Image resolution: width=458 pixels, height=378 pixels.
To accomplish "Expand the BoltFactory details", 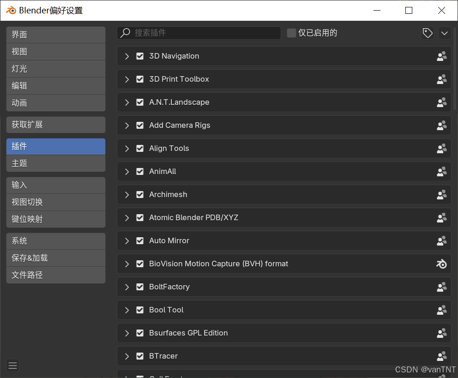I will tap(127, 287).
